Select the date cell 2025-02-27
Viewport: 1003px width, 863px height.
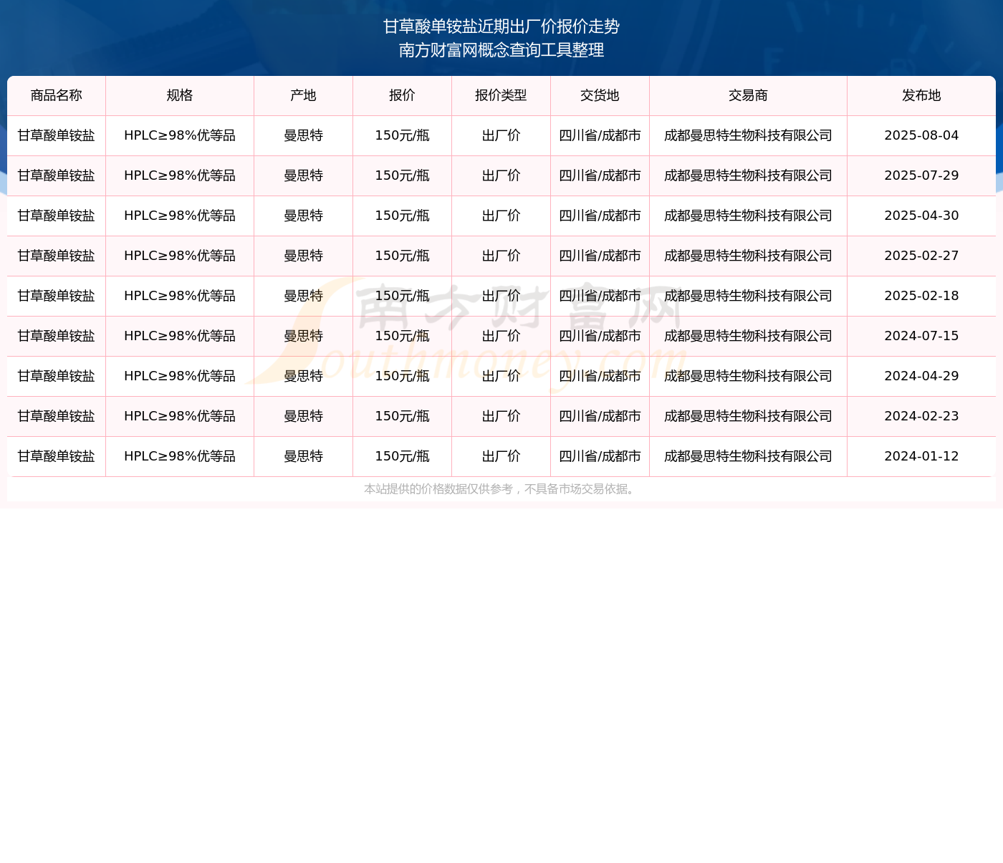pyautogui.click(x=921, y=256)
